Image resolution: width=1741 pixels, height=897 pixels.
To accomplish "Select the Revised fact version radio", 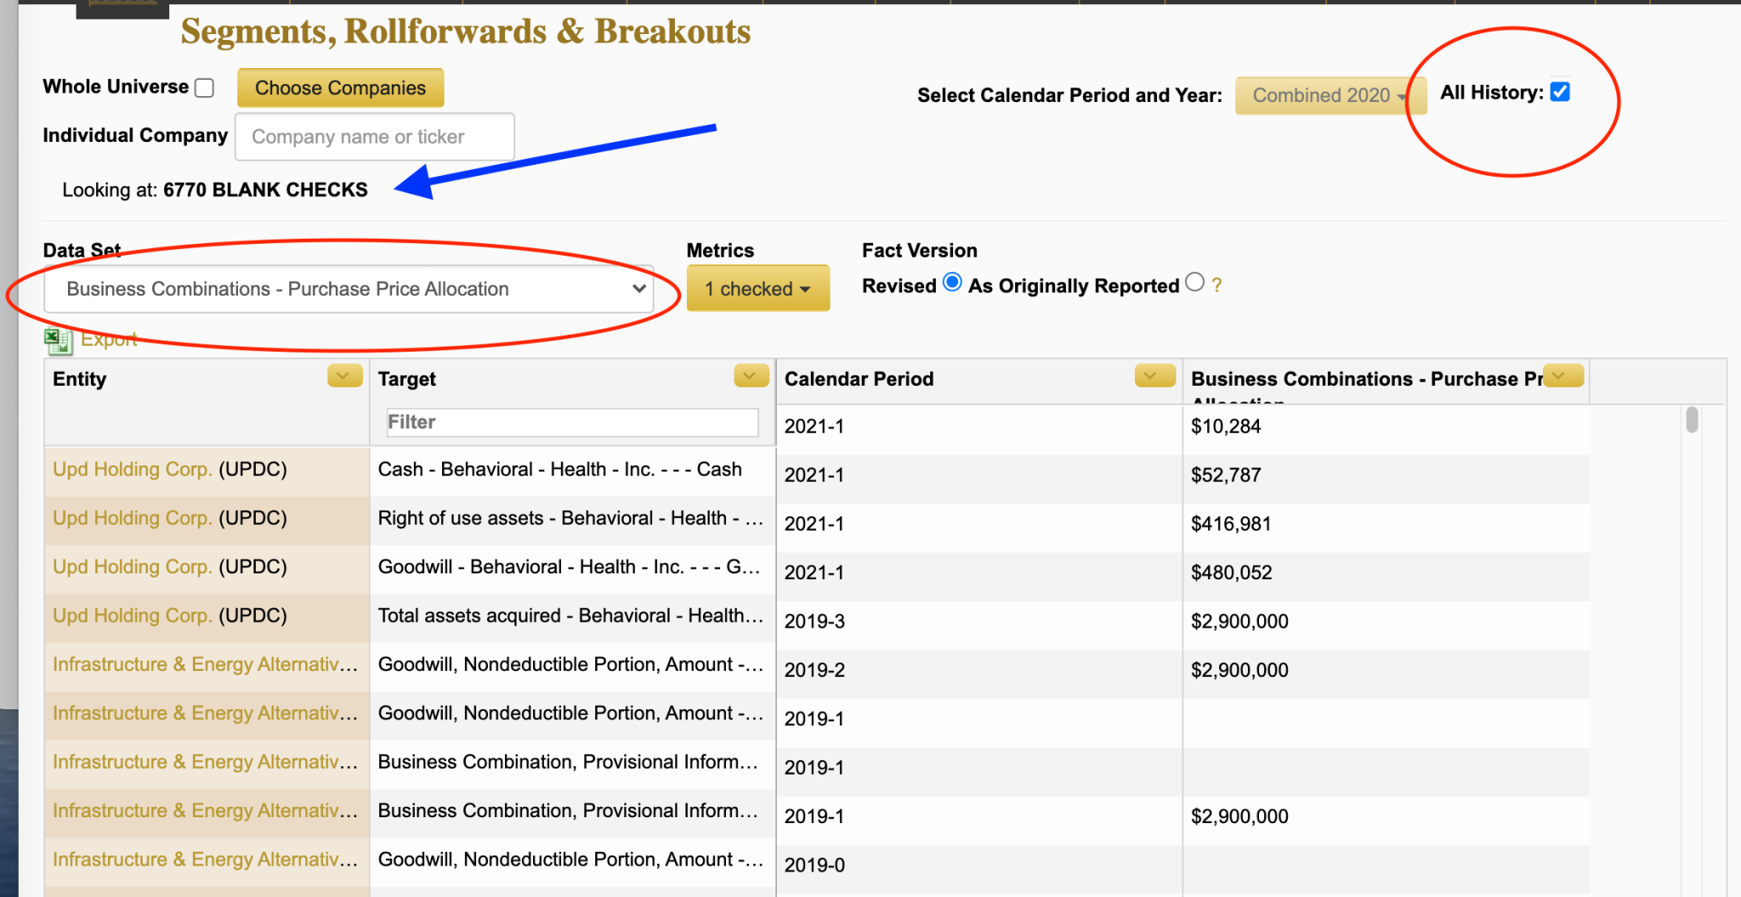I will pyautogui.click(x=952, y=282).
